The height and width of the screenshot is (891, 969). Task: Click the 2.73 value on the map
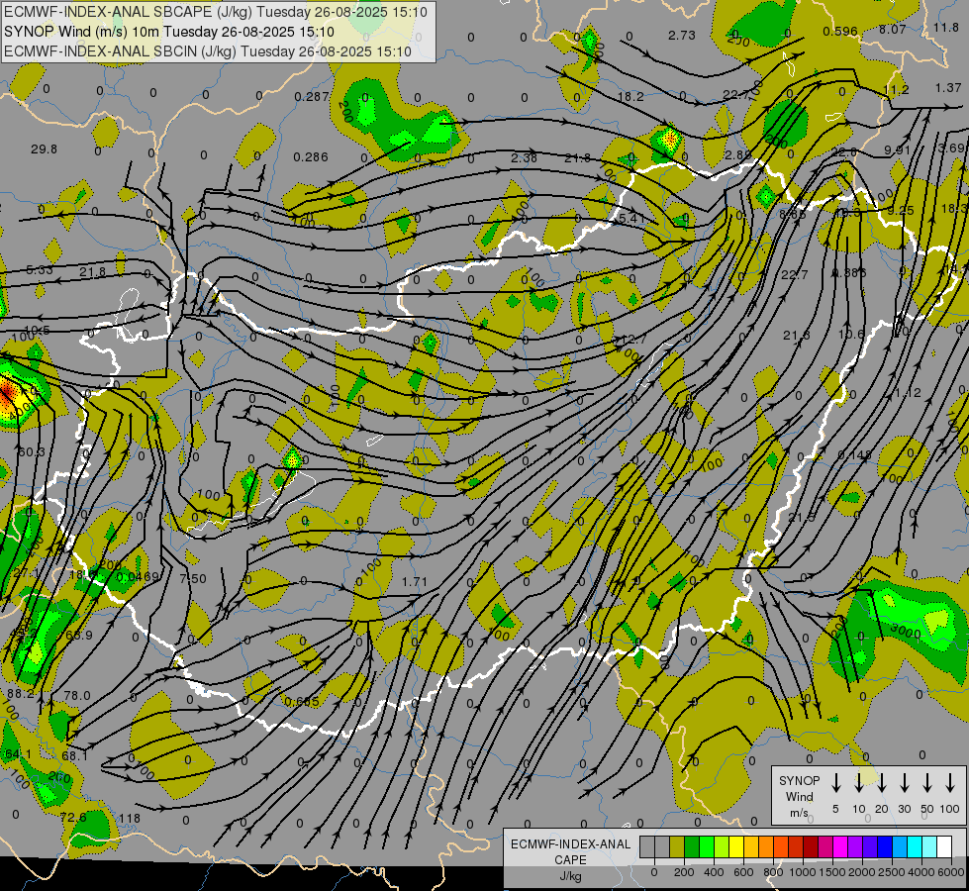click(x=682, y=36)
